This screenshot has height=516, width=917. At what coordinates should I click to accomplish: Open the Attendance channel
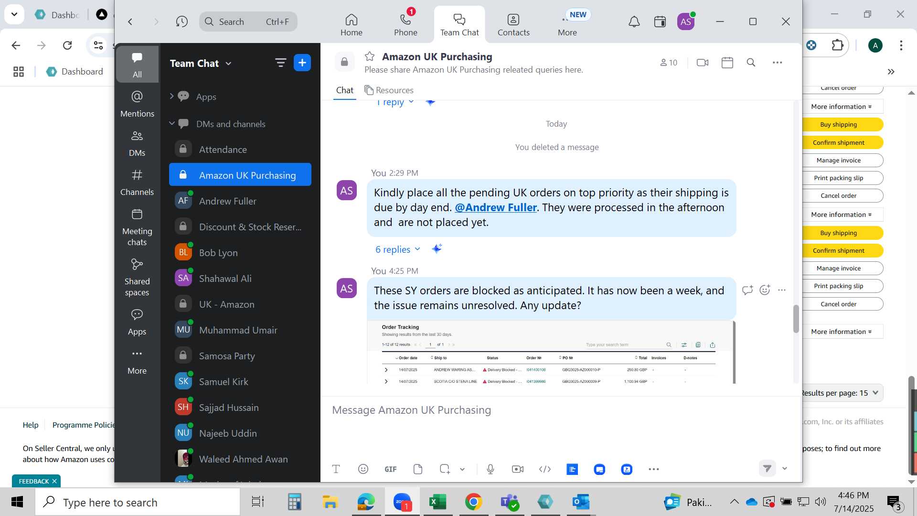240,150
